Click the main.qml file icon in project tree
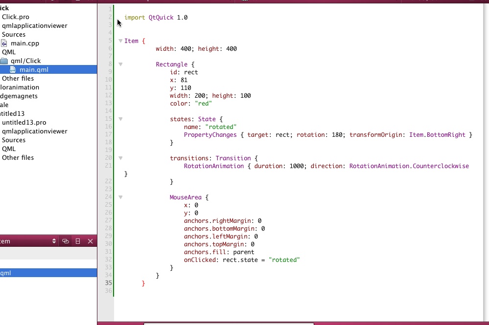The image size is (489, 325). (13, 70)
